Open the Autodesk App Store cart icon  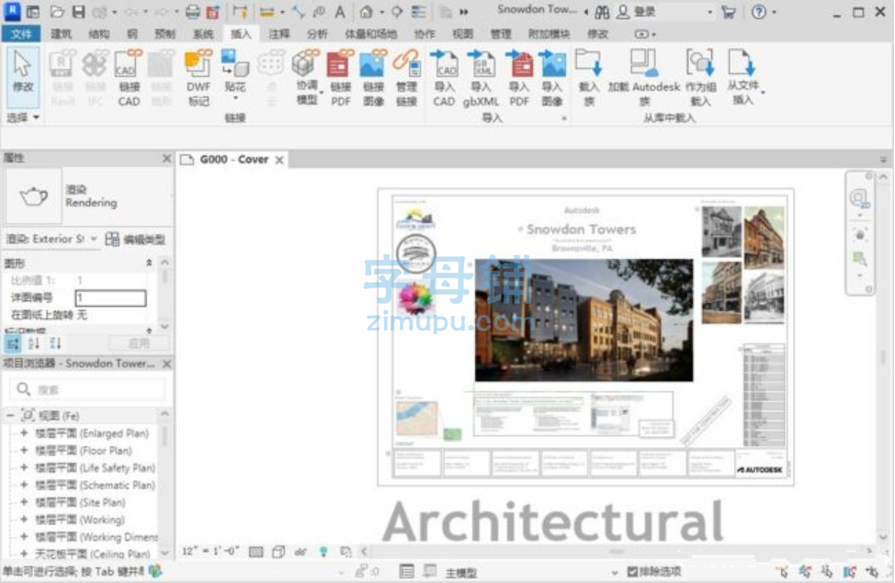(729, 11)
